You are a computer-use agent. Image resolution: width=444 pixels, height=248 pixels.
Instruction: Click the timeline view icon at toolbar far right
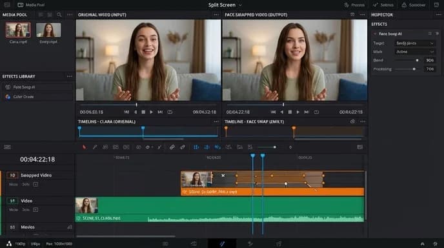[x=360, y=147]
